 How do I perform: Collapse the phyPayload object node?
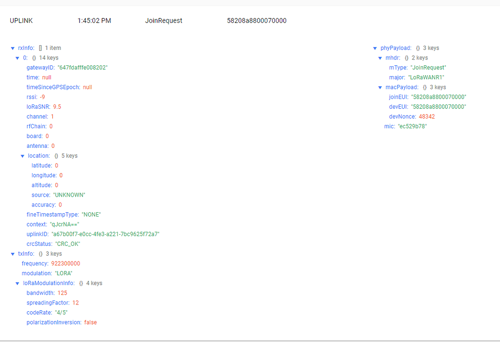pyautogui.click(x=374, y=48)
